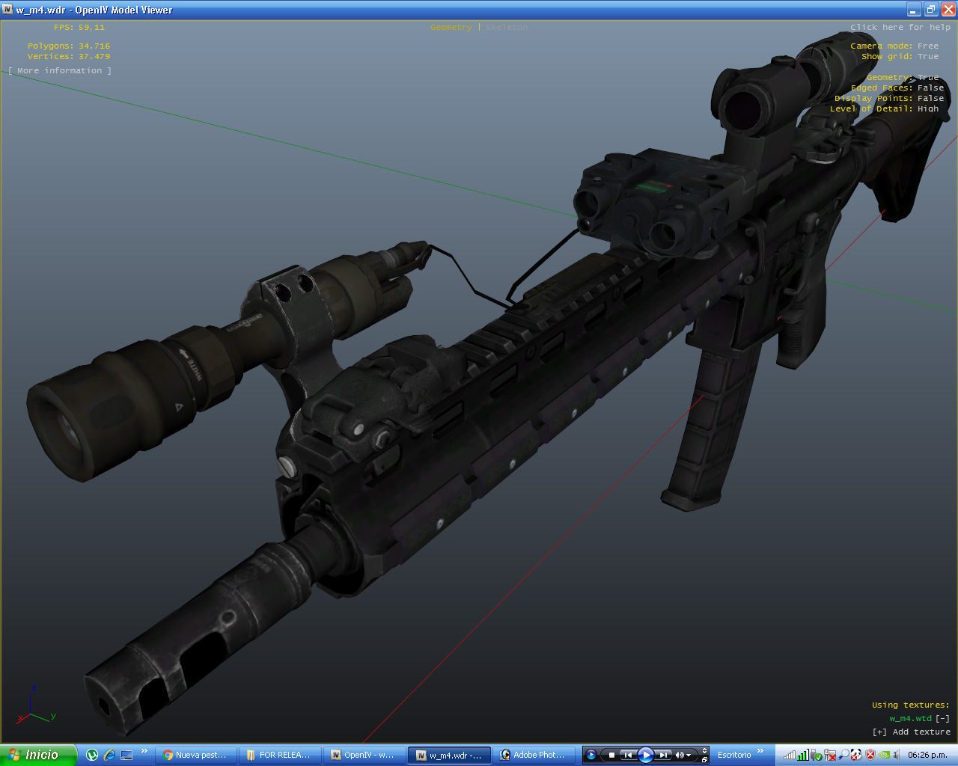Select the Vertices count text

coord(69,56)
